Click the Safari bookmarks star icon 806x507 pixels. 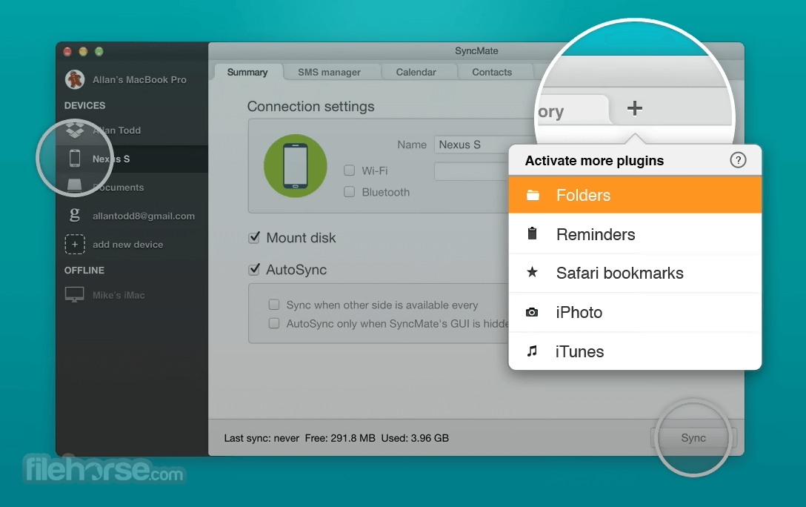(x=533, y=272)
